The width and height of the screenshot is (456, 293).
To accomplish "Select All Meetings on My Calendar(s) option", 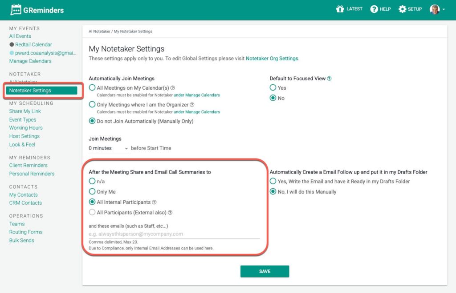I will (x=92, y=88).
